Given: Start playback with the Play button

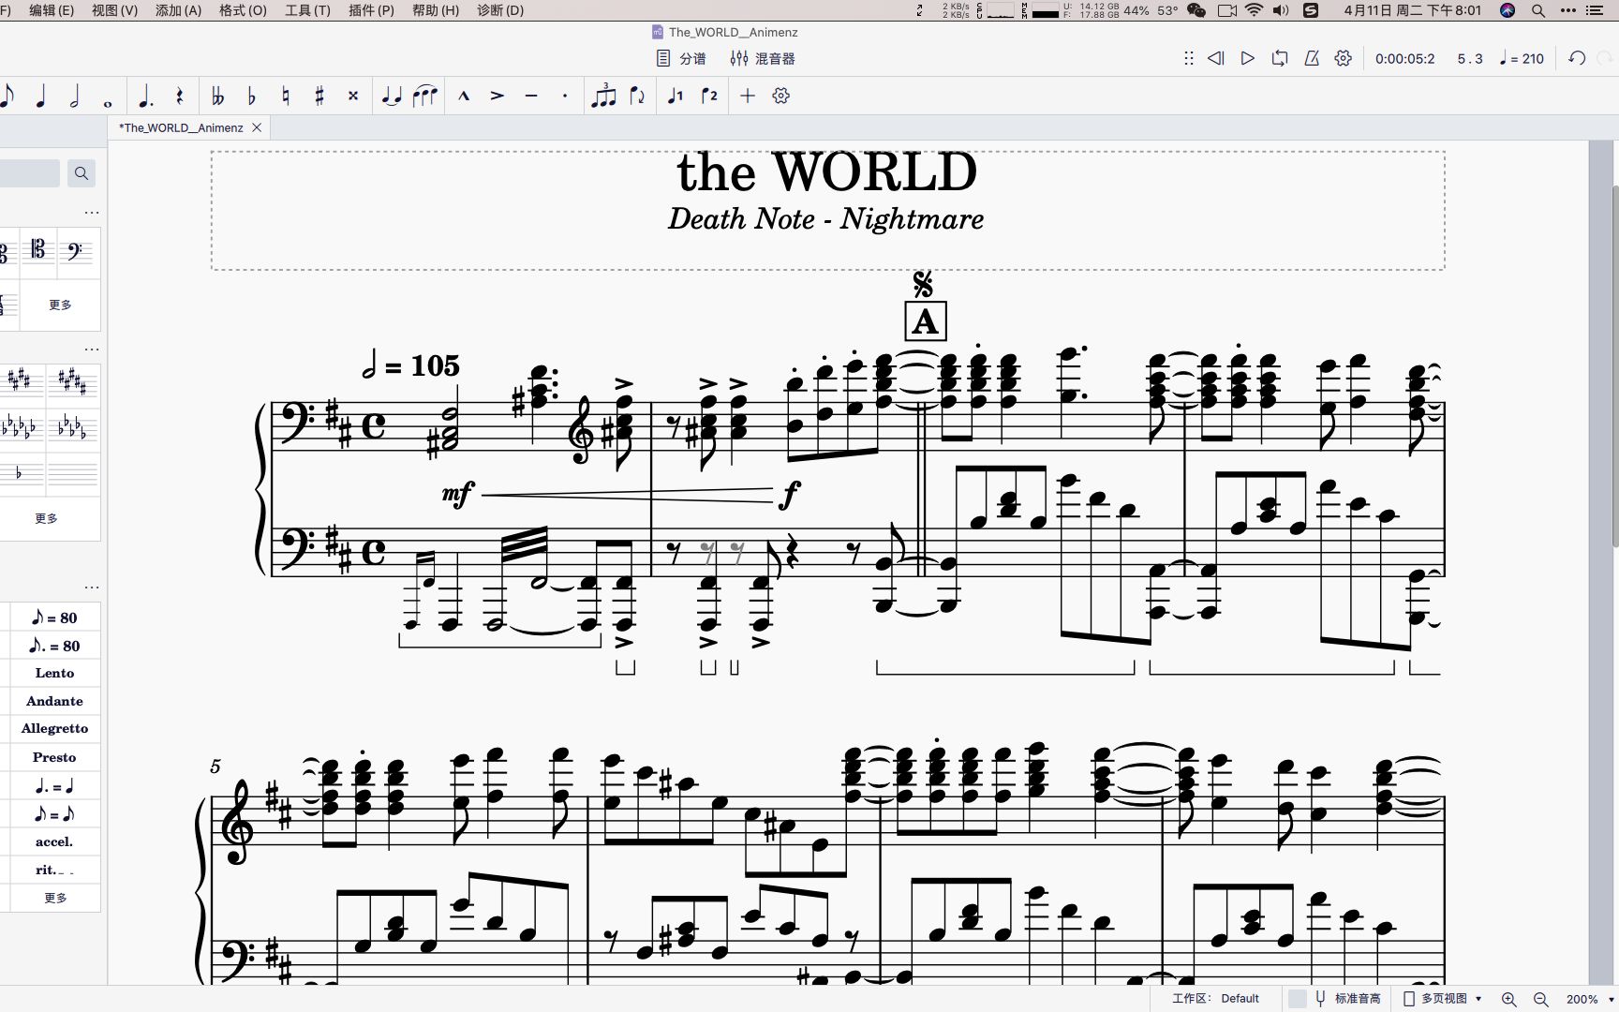Looking at the screenshot, I should [x=1248, y=58].
